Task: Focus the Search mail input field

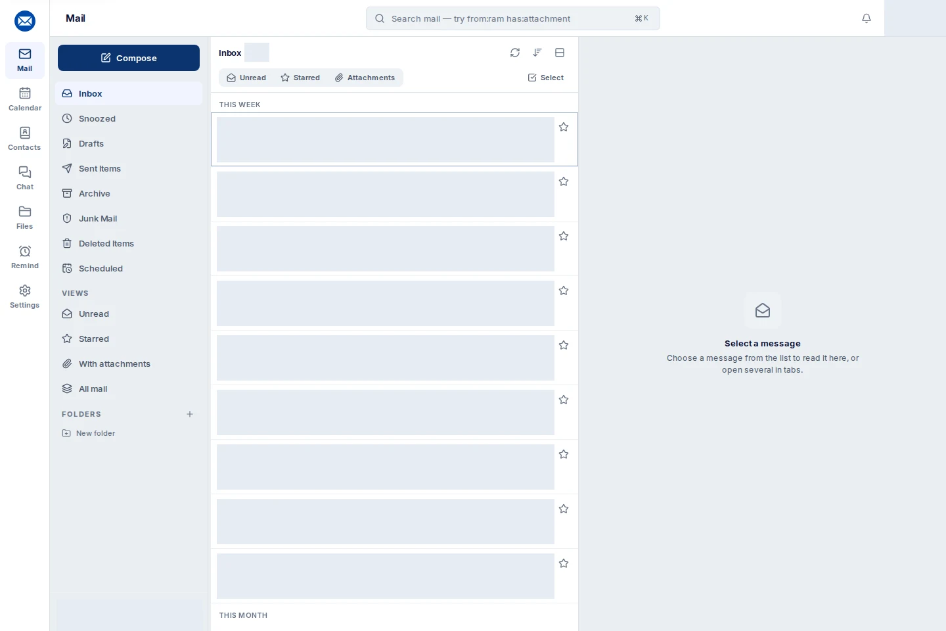Action: tap(513, 18)
